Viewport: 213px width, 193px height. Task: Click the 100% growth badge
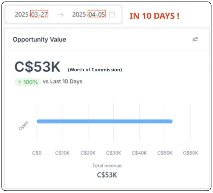(28, 82)
